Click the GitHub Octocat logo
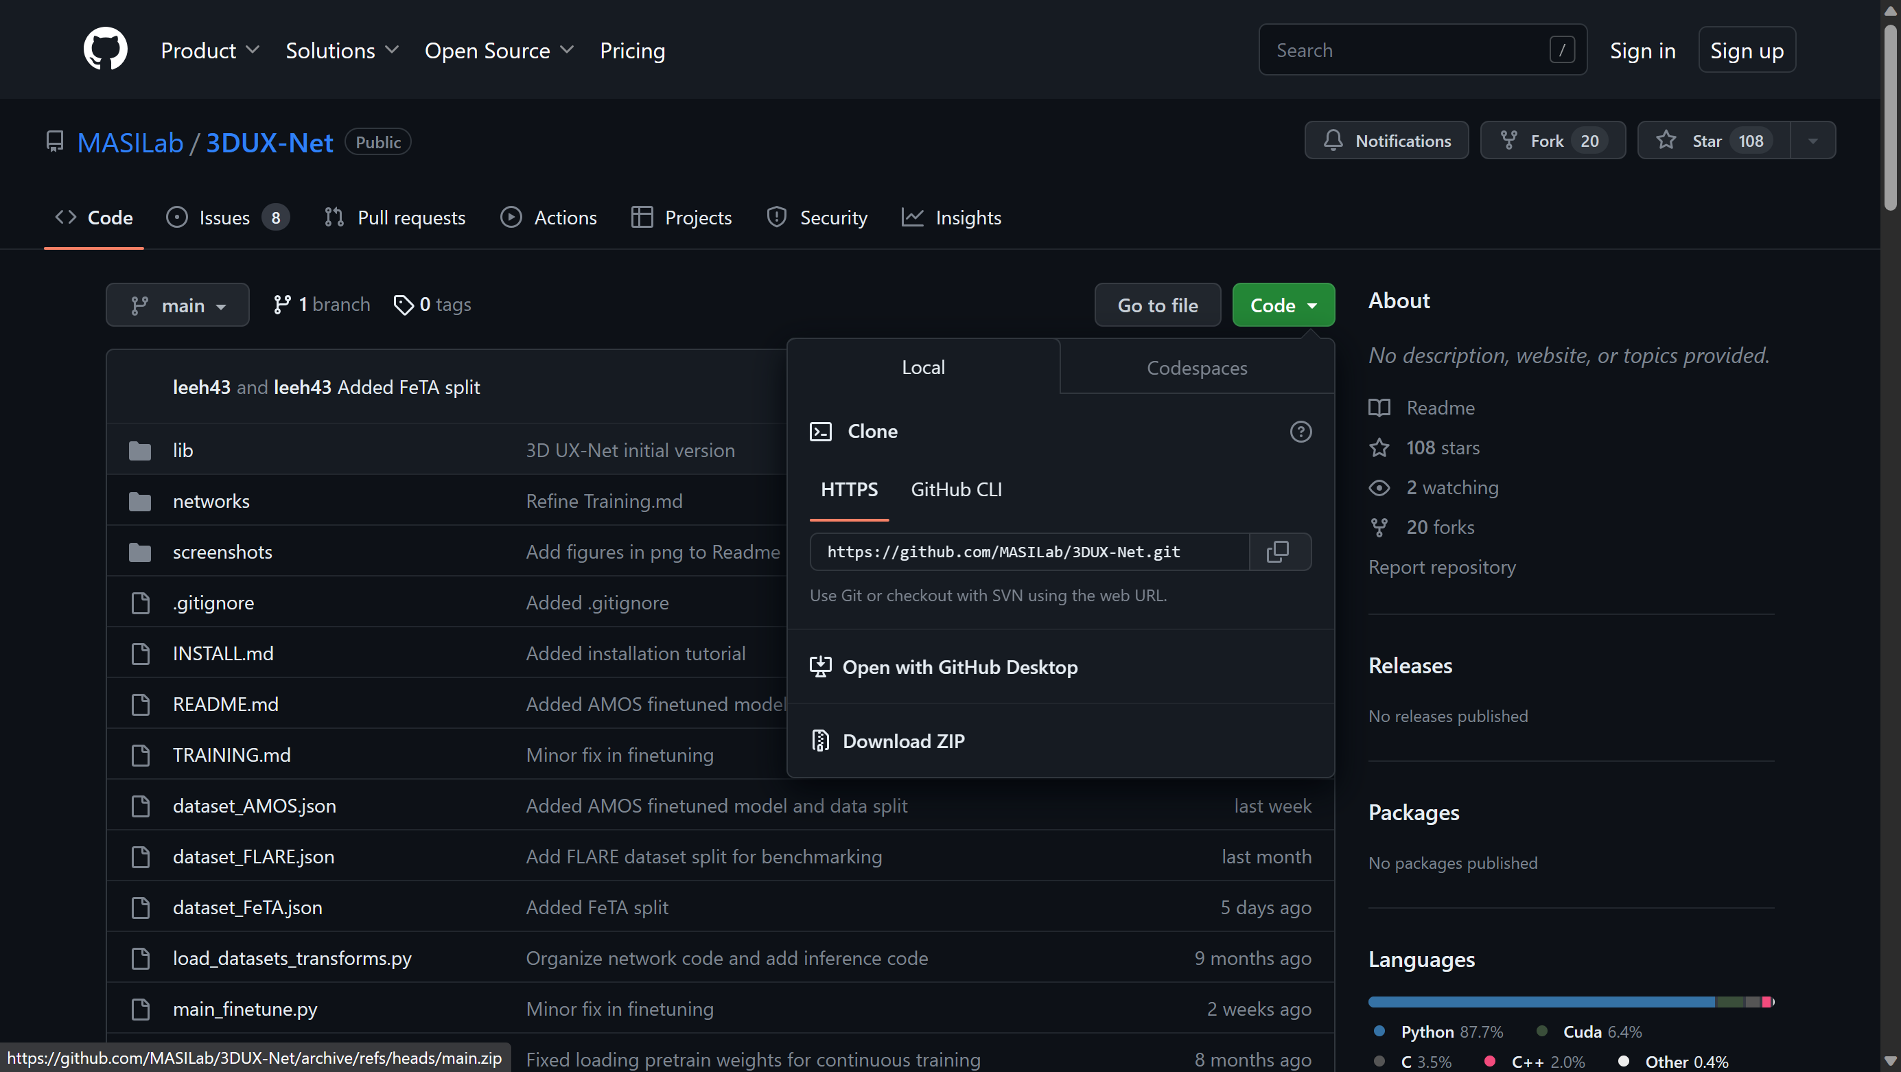The height and width of the screenshot is (1072, 1901). 105,49
